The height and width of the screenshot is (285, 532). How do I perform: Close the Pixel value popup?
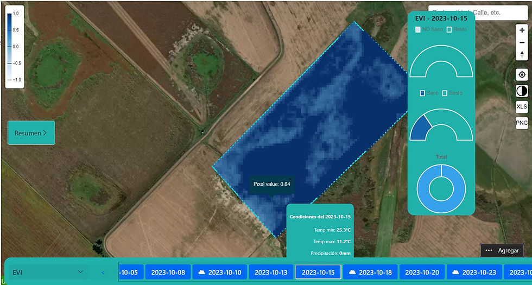point(290,179)
